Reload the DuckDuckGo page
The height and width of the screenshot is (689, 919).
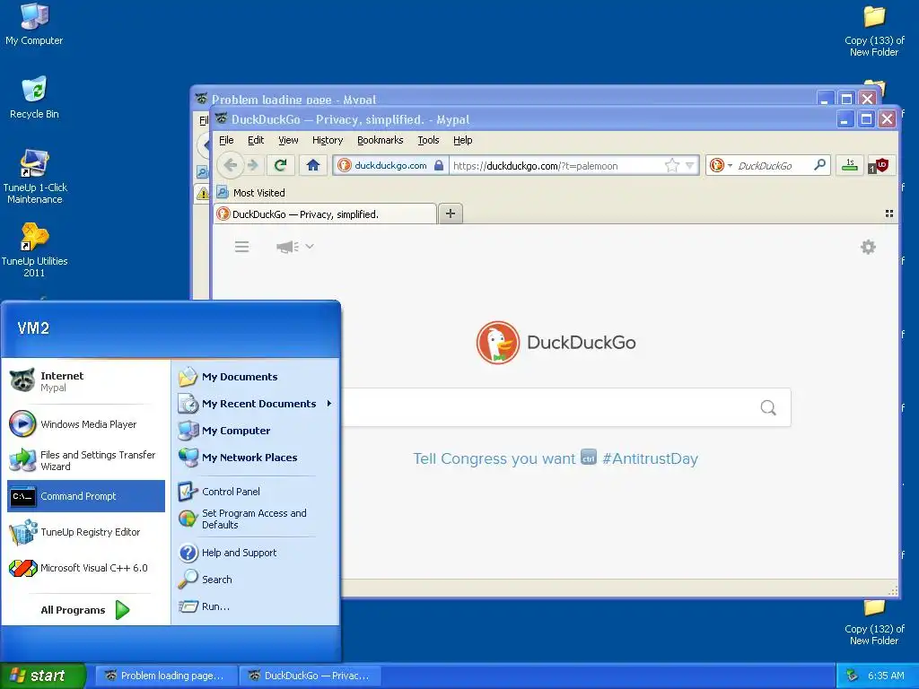click(x=280, y=165)
